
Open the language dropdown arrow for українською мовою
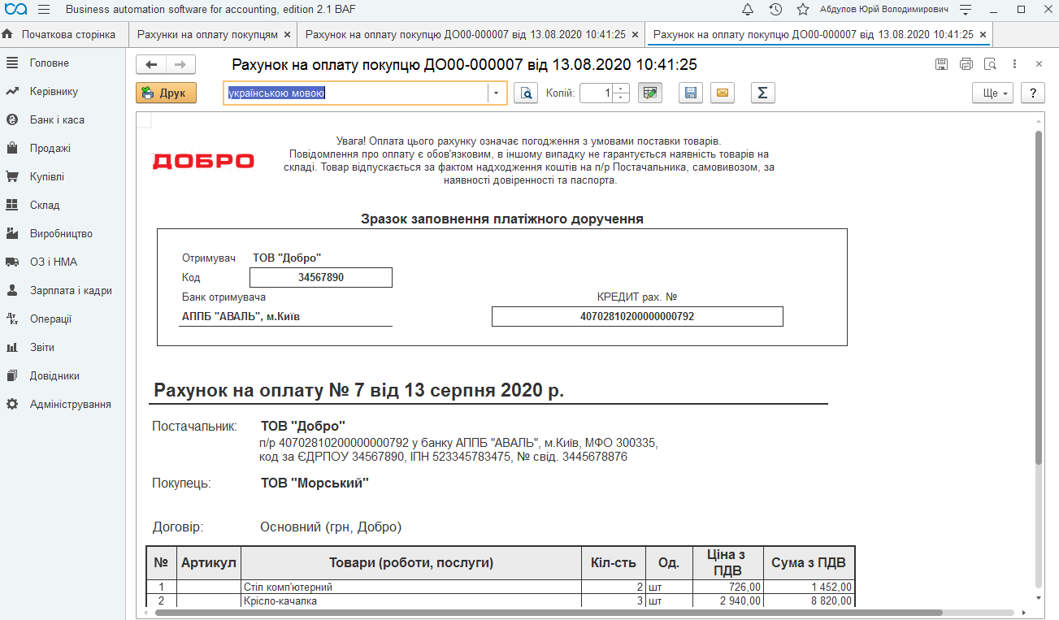pos(497,93)
